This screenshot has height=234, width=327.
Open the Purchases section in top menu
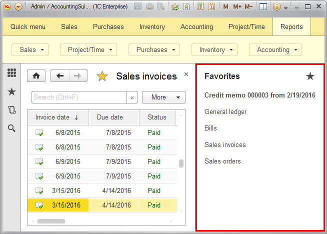[x=108, y=26]
